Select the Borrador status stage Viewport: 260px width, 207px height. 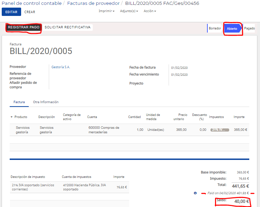pyautogui.click(x=215, y=28)
